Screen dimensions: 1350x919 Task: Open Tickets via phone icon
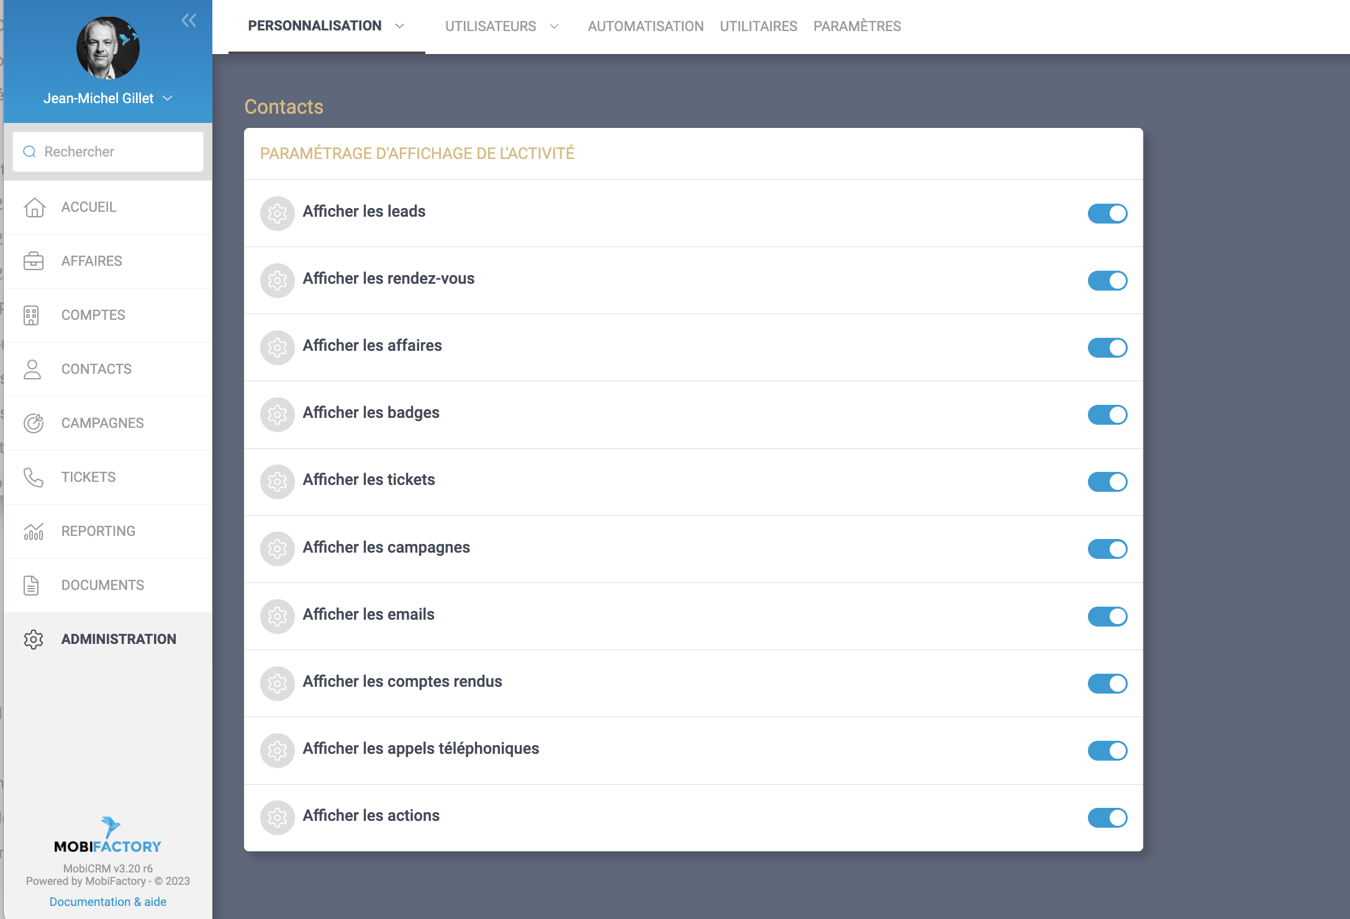click(x=34, y=478)
